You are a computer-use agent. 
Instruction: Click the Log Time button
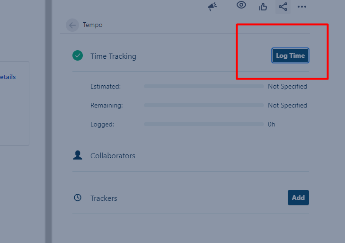[x=290, y=55]
